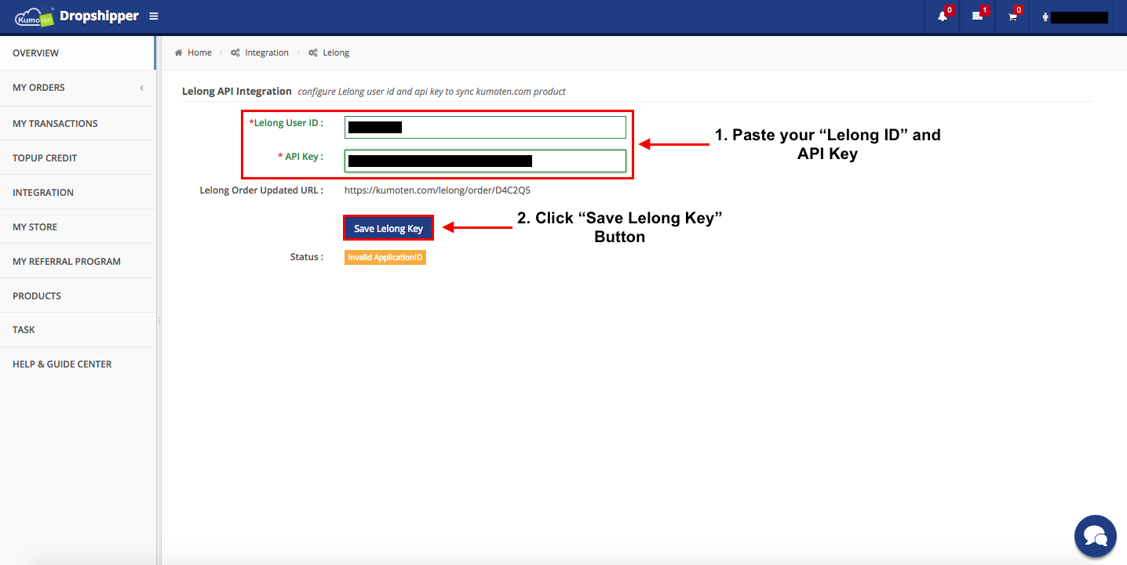Click the Lelong breadcrumb link
This screenshot has height=565, width=1127.
tap(336, 53)
